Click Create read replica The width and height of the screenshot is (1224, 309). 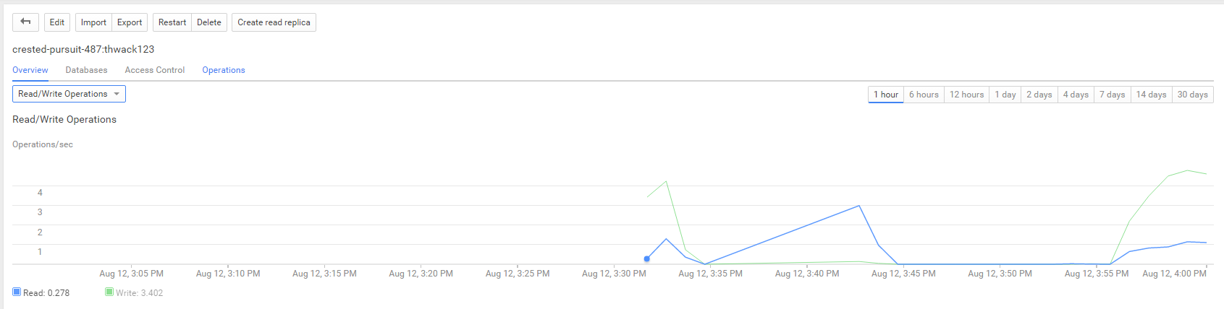274,22
